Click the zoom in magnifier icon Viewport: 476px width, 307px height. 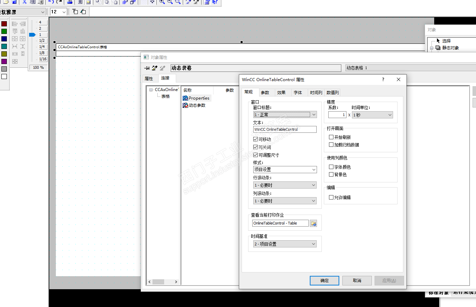[x=162, y=2]
